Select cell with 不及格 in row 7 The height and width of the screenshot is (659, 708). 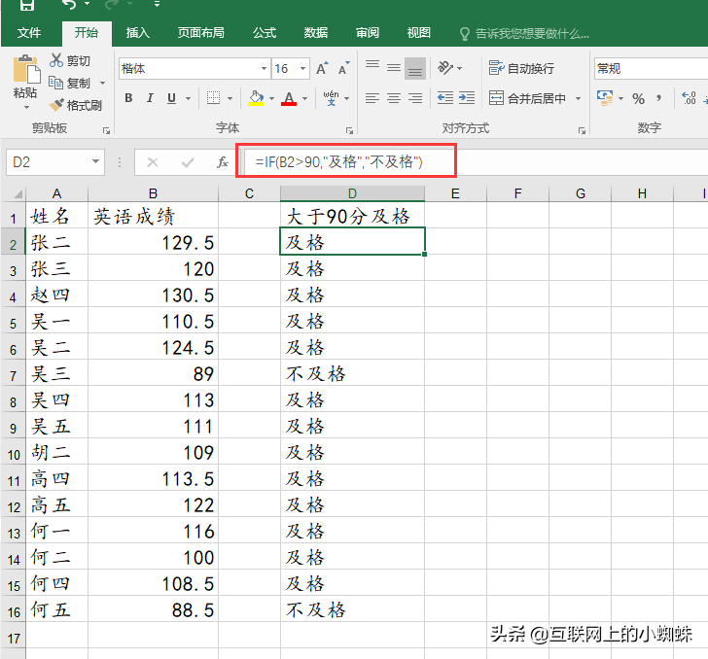click(x=352, y=373)
